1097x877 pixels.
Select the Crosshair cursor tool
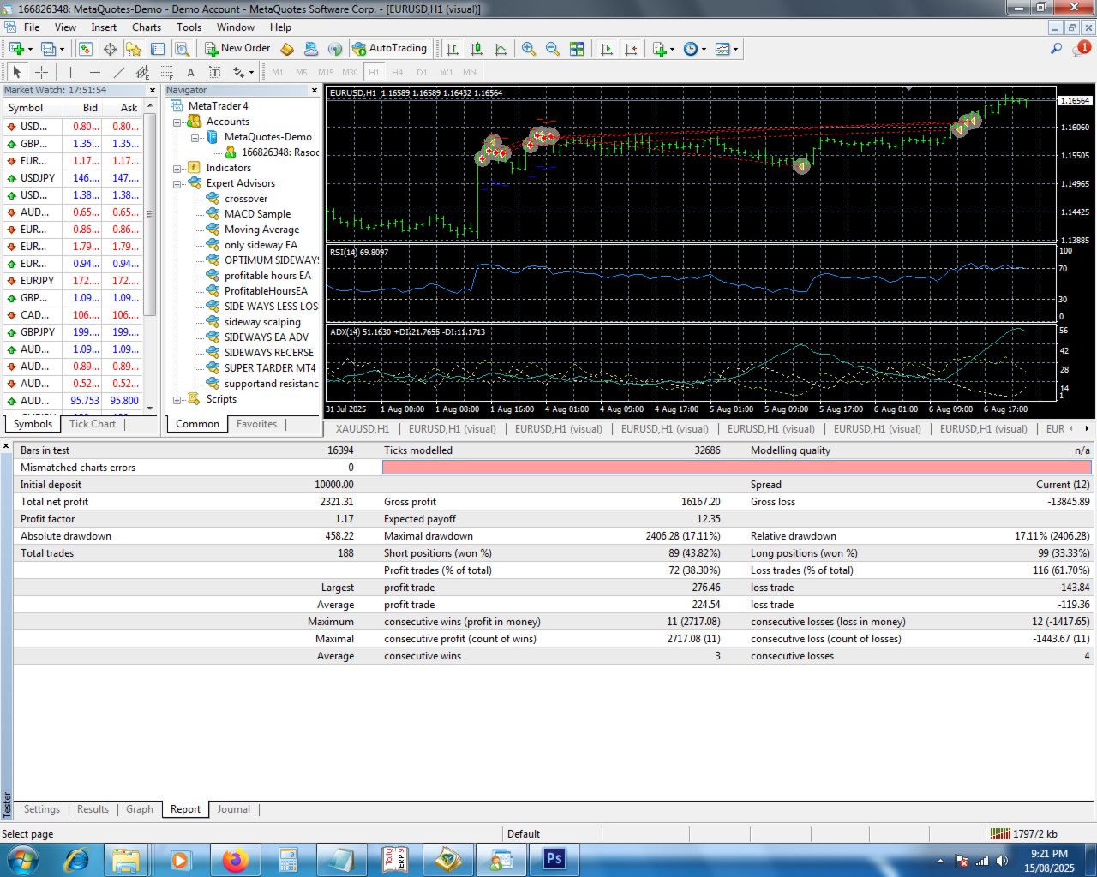pos(41,72)
